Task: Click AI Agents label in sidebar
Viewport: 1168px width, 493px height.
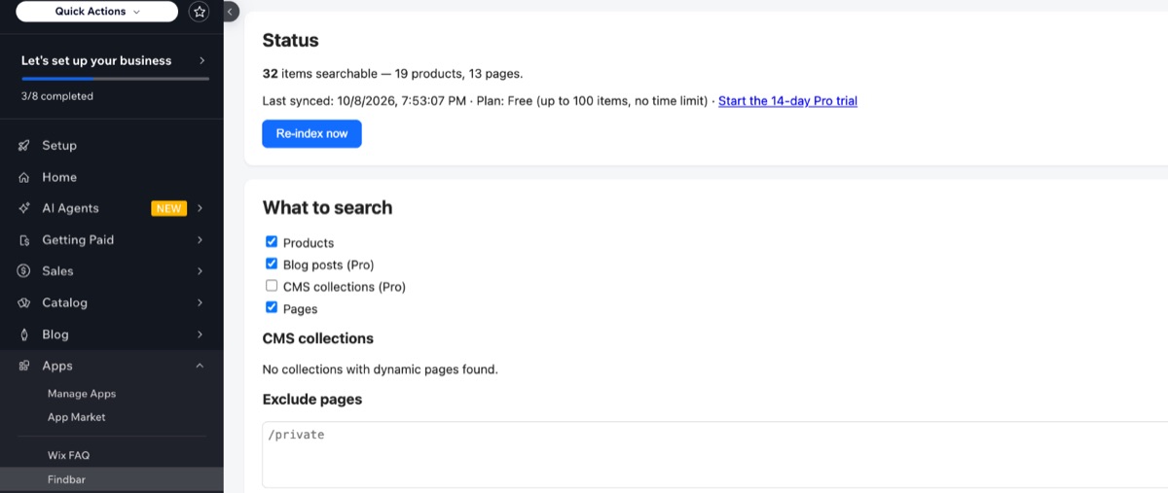Action: (x=70, y=208)
